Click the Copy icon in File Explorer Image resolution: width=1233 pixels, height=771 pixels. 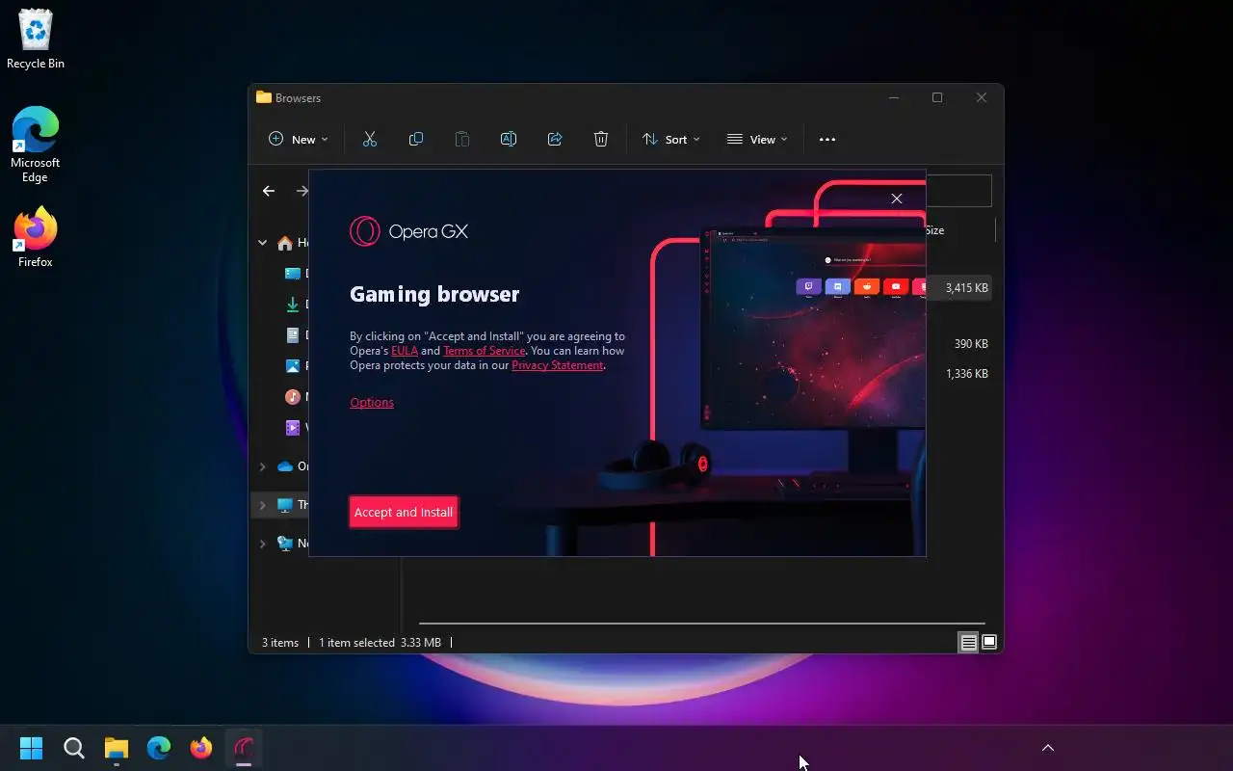pos(416,139)
